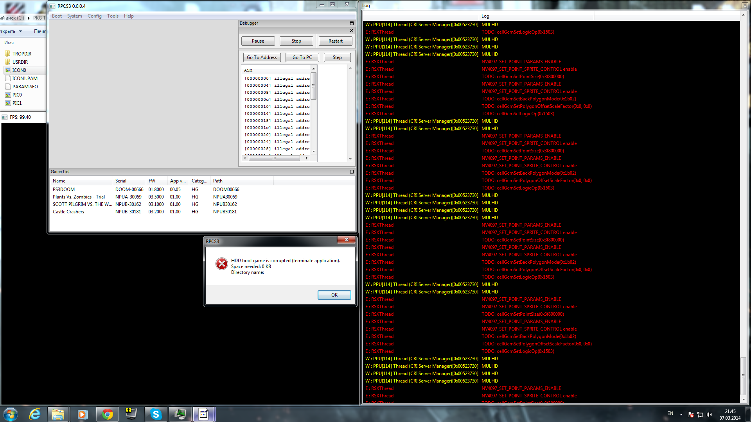Open the Config menu
Image resolution: width=751 pixels, height=422 pixels.
click(94, 16)
